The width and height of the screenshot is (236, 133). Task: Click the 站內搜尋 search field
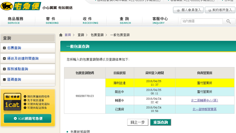point(201,22)
